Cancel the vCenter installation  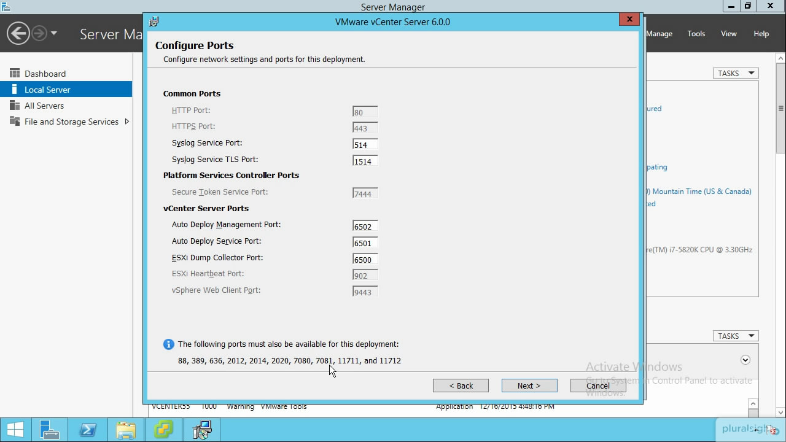coord(598,386)
